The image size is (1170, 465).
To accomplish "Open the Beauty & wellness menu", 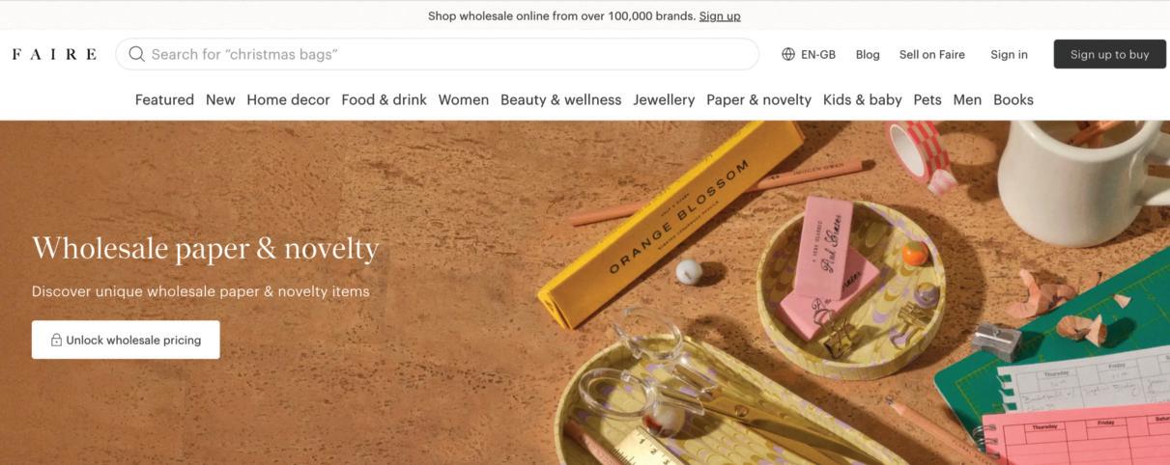I will 560,99.
